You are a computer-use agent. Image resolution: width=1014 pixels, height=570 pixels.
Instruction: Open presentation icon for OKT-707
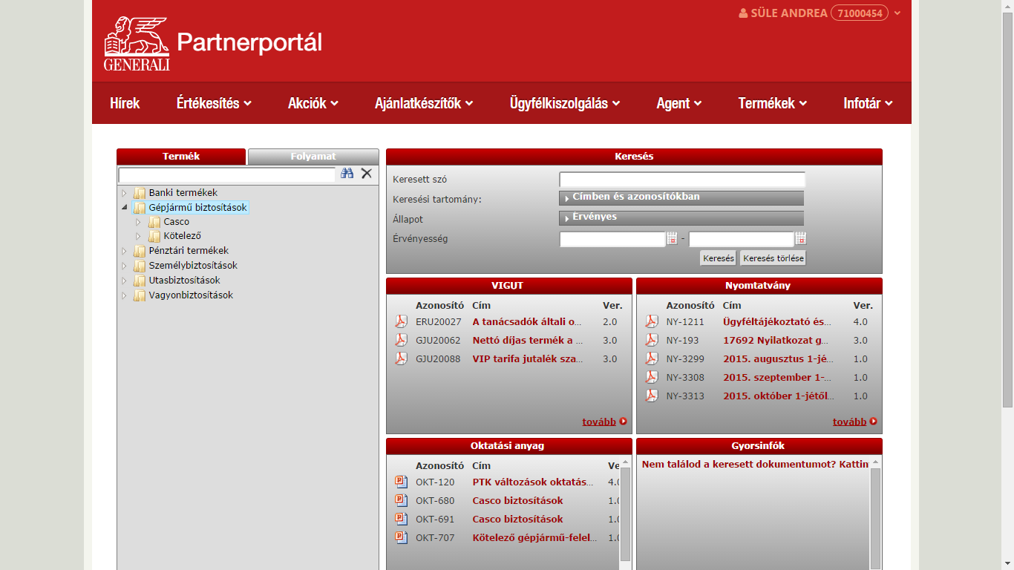click(x=401, y=537)
